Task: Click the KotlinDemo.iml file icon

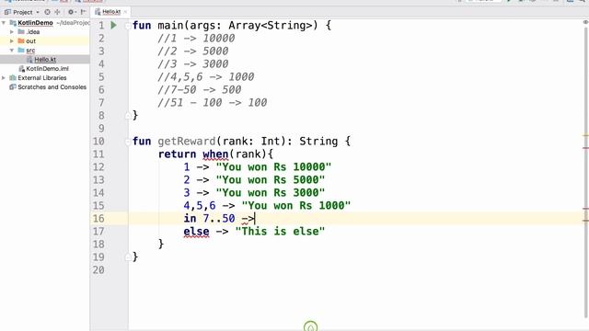Action: [22, 68]
